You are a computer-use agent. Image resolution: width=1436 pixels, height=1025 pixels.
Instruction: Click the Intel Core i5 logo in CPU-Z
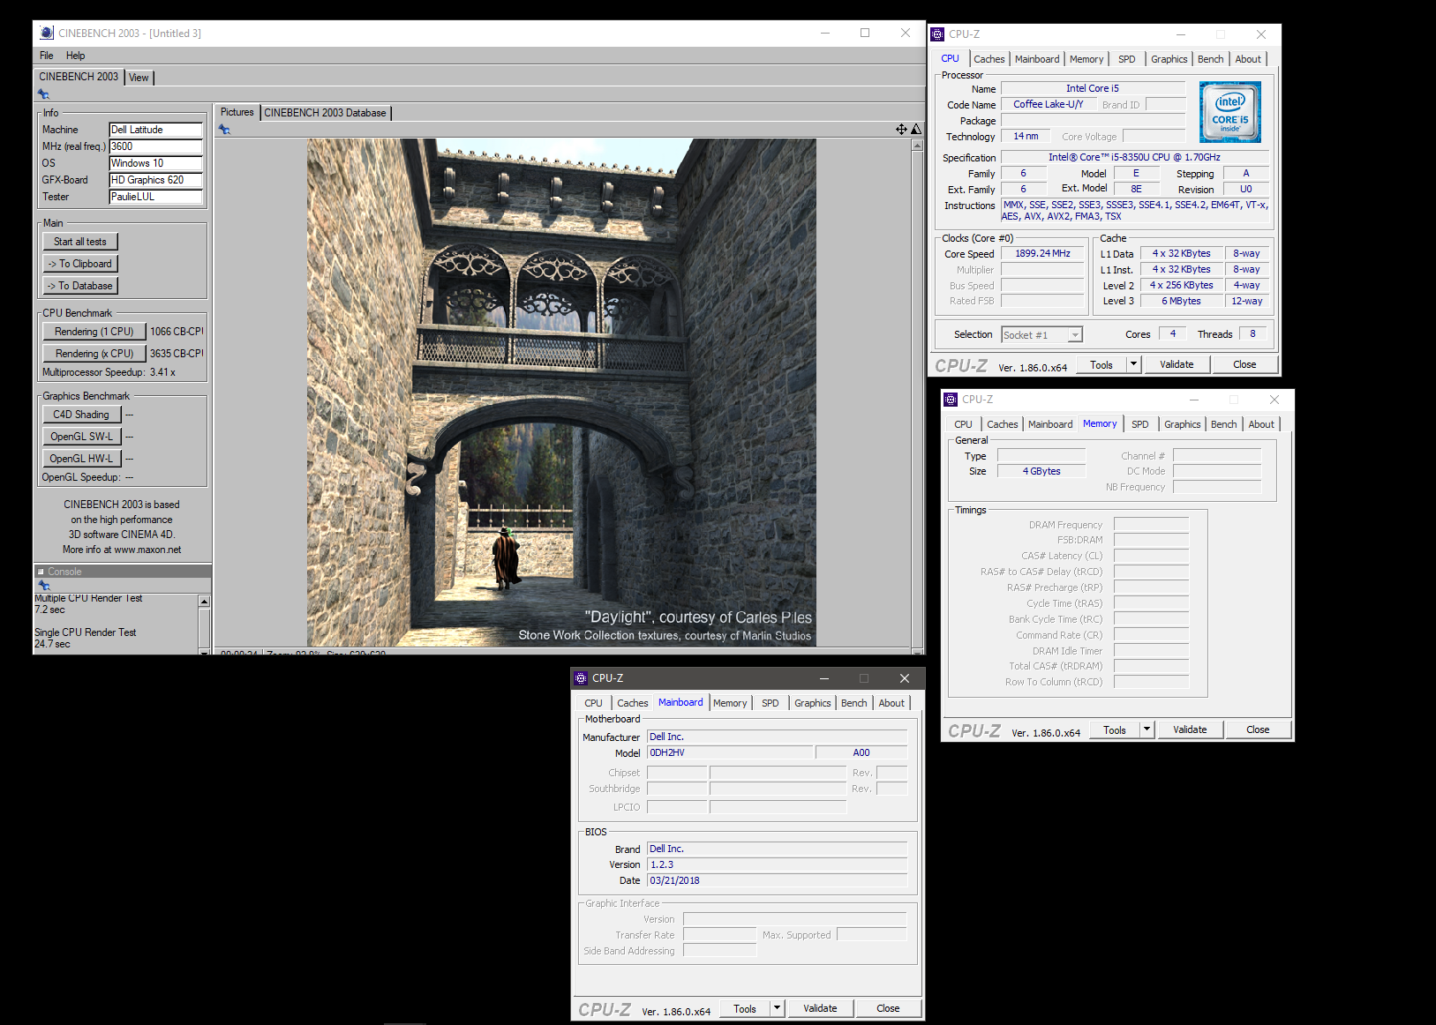click(x=1229, y=112)
